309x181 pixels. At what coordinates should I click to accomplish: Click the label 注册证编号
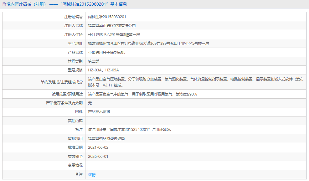[73, 17]
